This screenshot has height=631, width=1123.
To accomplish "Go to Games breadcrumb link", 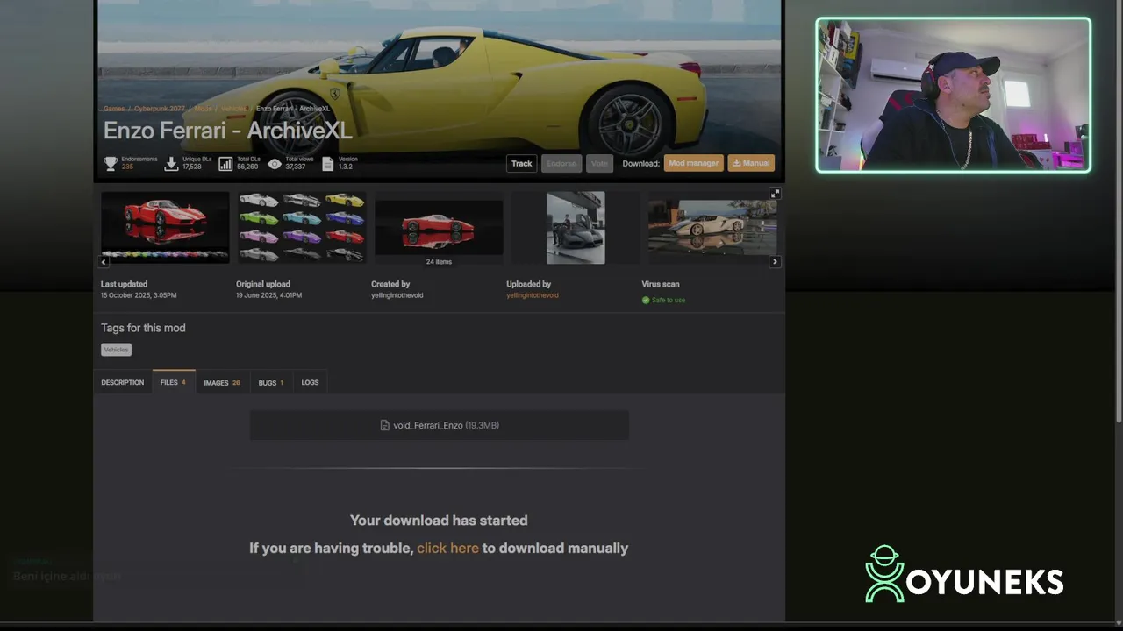I will tap(114, 109).
